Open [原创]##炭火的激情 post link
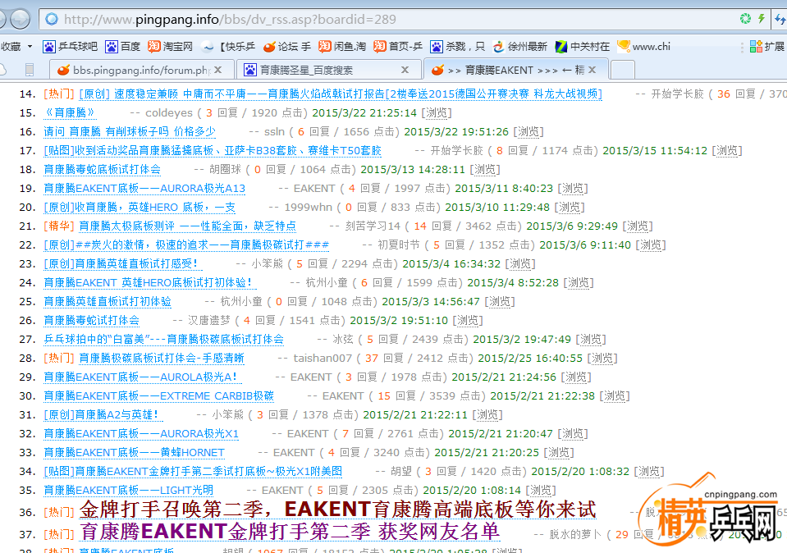 pyautogui.click(x=186, y=245)
